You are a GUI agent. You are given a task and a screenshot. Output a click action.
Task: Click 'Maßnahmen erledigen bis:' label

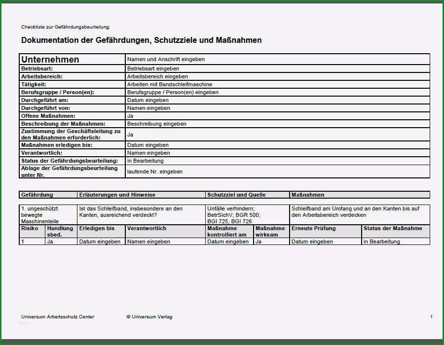click(57, 145)
